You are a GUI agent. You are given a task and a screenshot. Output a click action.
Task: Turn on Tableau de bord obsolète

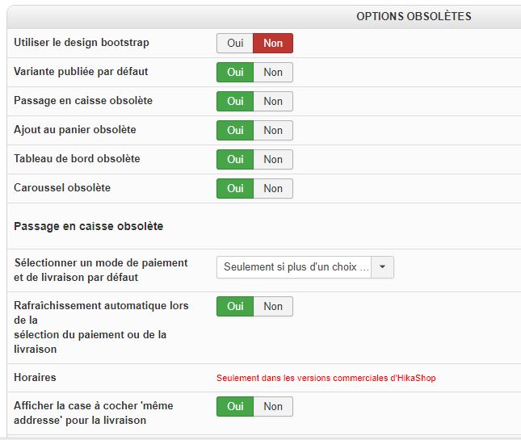tap(235, 159)
